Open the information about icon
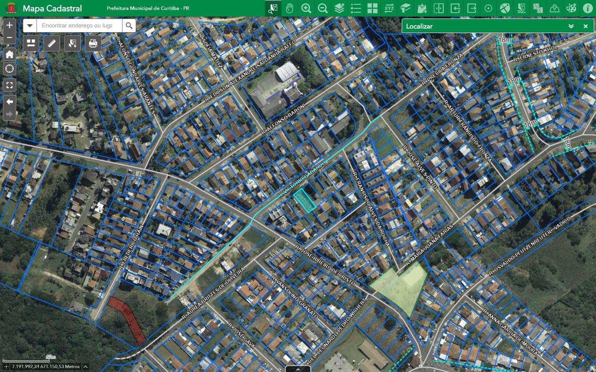This screenshot has width=596, height=372. 587,8
